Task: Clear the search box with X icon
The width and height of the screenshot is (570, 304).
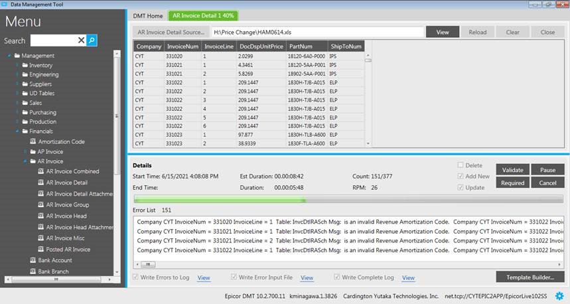Action: [x=81, y=40]
